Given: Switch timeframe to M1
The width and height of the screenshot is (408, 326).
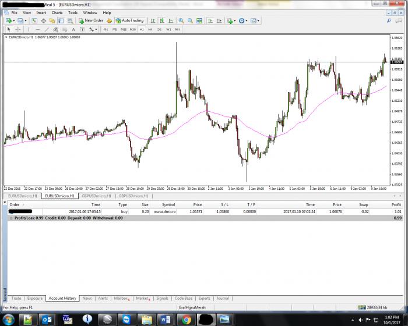Looking at the screenshot, I should 105,29.
